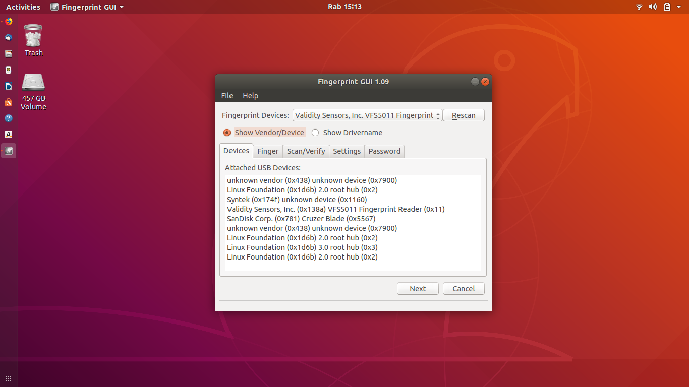
Task: Open the Fingerprint GUI app menu in the top bar
Action: pyautogui.click(x=87, y=7)
